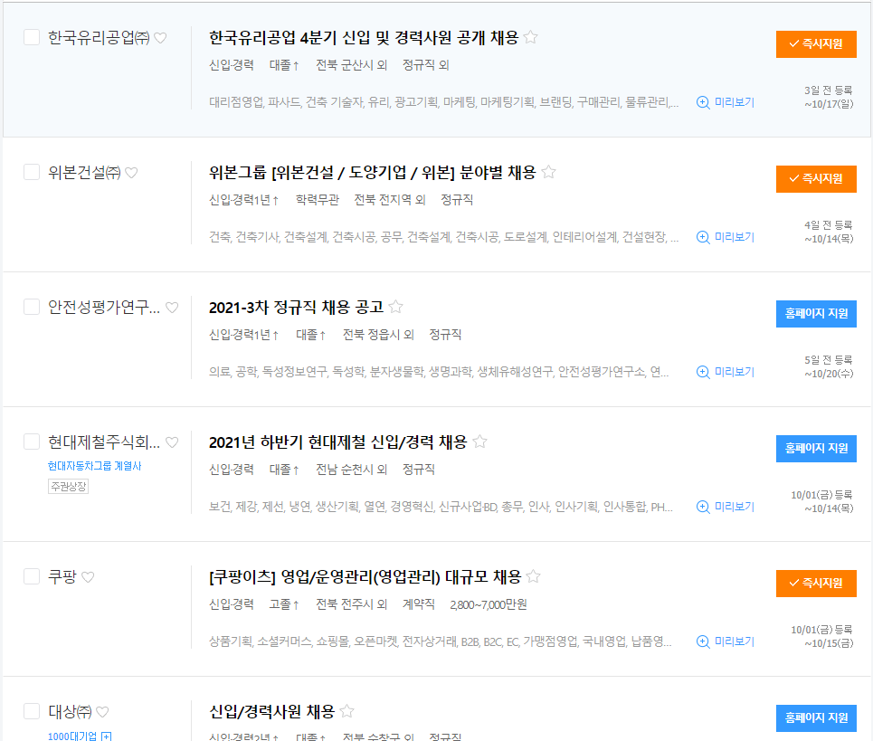Click 홈페이지 지원 for 대상 posting
The height and width of the screenshot is (741, 873).
point(816,717)
